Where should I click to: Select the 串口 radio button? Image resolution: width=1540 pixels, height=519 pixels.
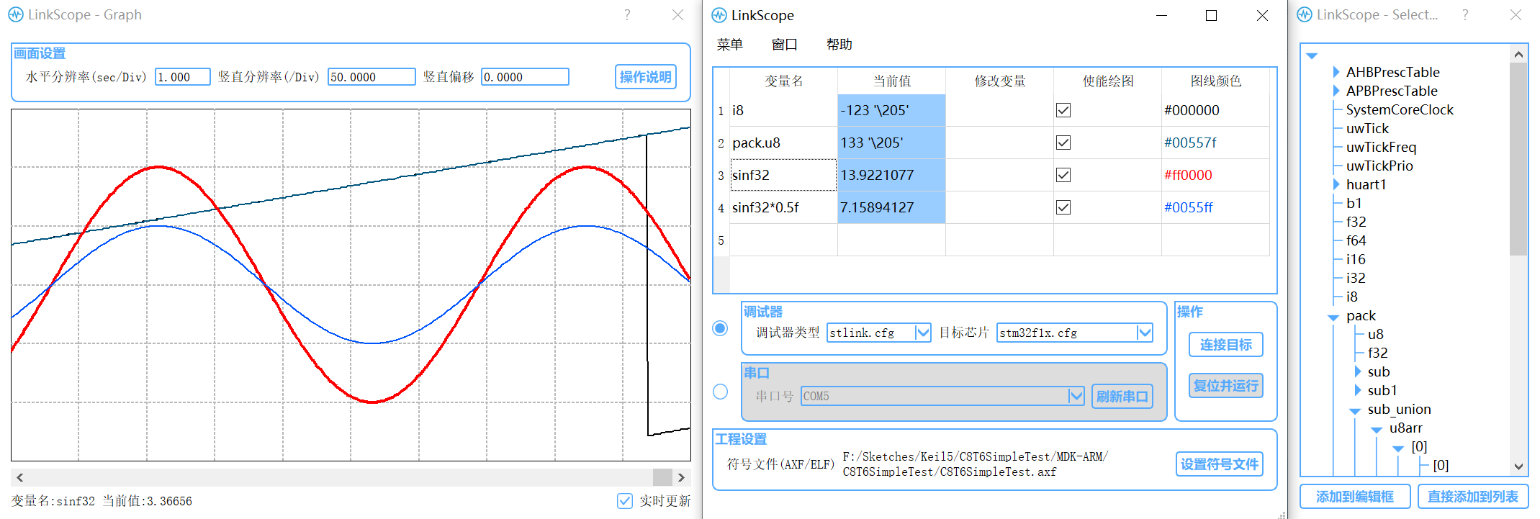click(720, 392)
